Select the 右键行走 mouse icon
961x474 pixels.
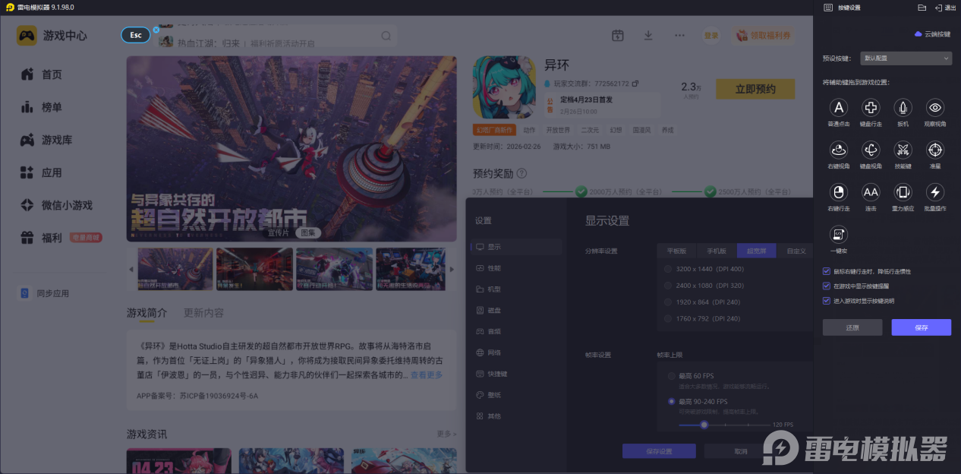point(839,192)
